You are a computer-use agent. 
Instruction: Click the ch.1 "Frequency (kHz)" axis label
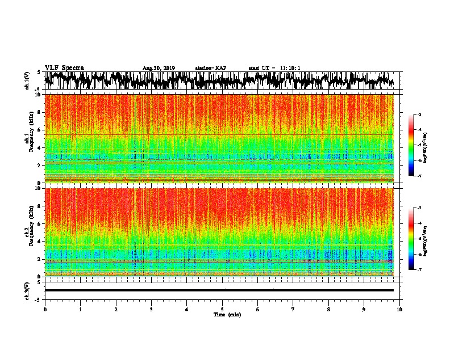coord(31,132)
